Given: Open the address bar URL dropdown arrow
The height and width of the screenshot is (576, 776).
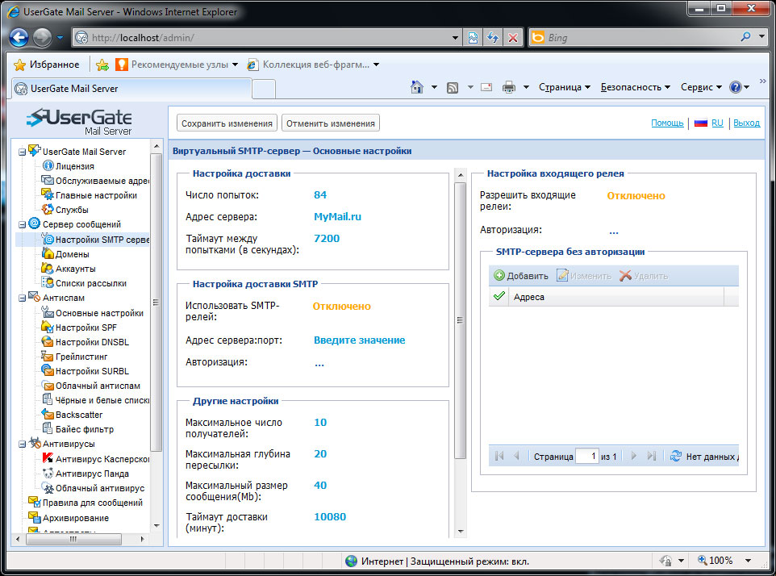Looking at the screenshot, I should [x=455, y=37].
